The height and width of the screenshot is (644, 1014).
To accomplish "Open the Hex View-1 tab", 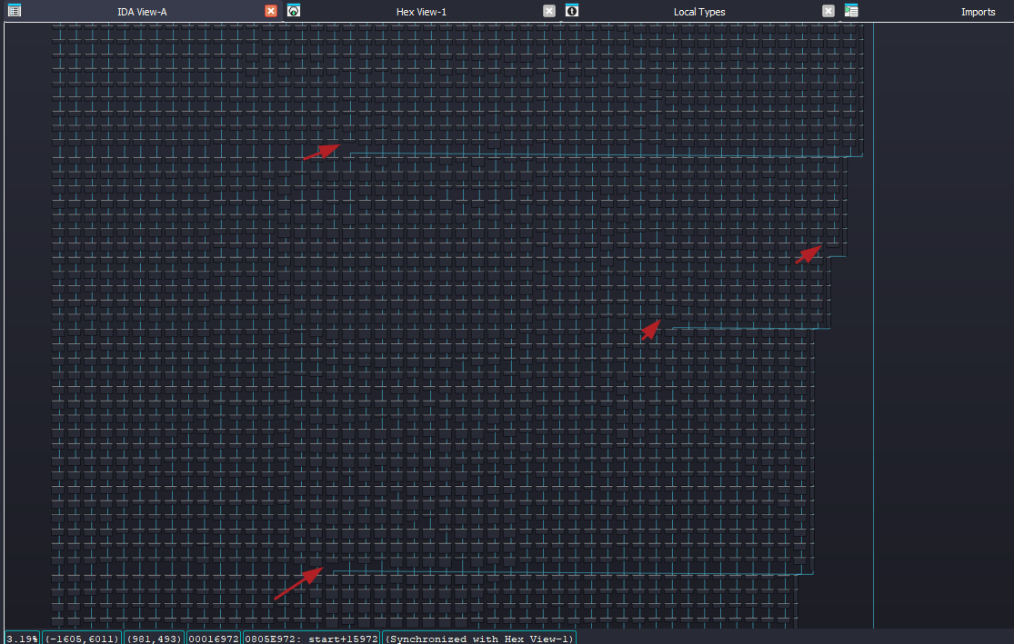I will point(421,12).
